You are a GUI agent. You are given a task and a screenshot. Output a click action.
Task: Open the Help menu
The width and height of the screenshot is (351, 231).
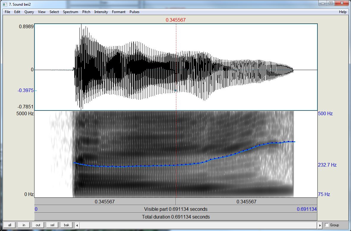pyautogui.click(x=343, y=12)
